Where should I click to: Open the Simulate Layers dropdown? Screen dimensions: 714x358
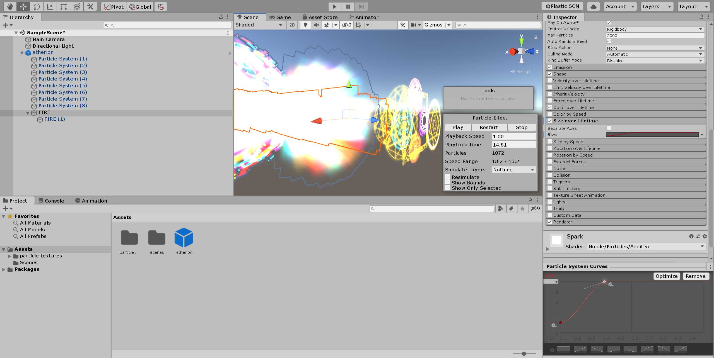click(513, 170)
